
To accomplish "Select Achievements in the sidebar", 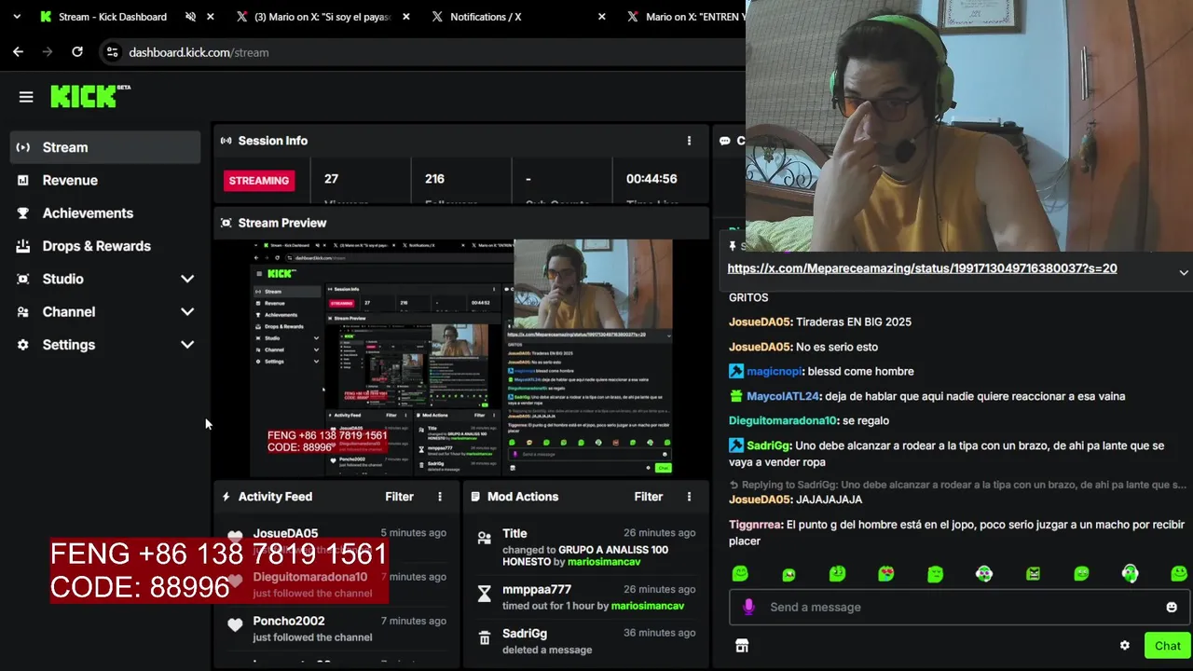I will point(105,213).
